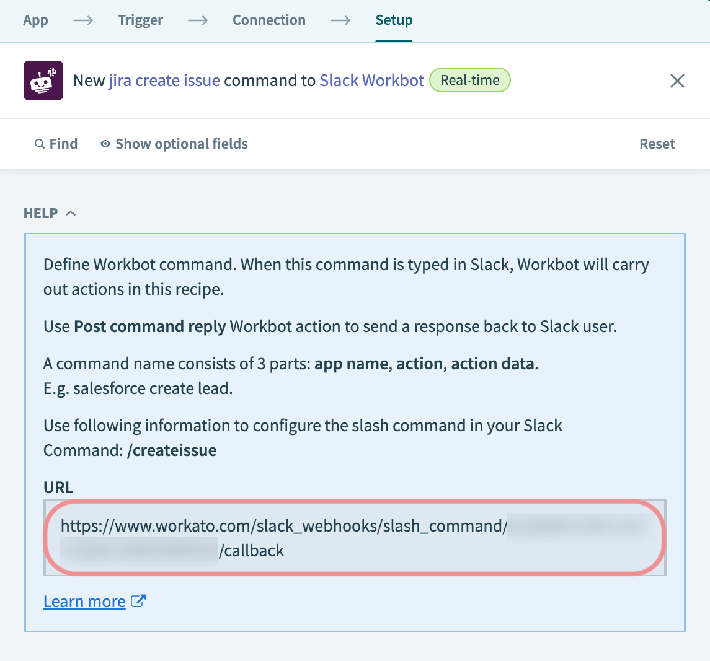Screen dimensions: 710x661
Task: Go to the App step
Action: click(35, 20)
